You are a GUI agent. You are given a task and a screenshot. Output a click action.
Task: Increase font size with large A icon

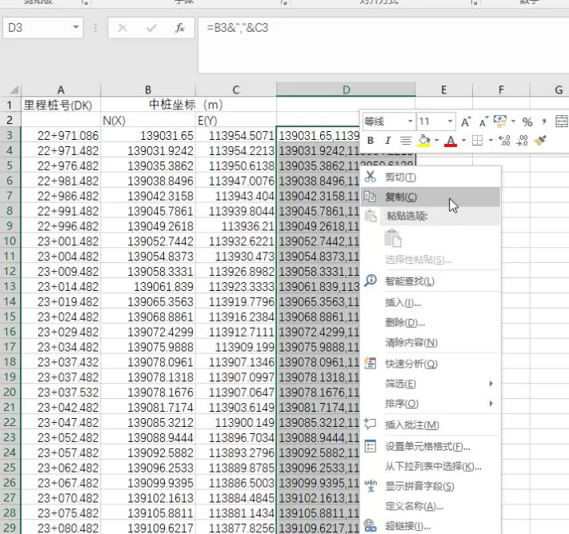466,122
